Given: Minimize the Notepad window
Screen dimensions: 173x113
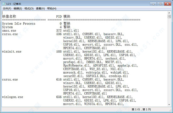Looking at the screenshot, I should pyautogui.click(x=153, y=4).
